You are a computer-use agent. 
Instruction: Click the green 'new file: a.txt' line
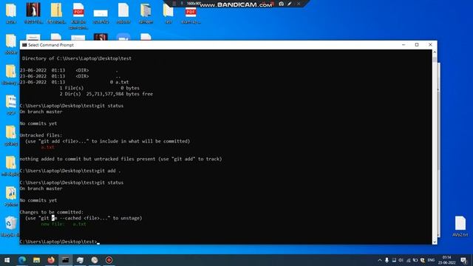click(x=64, y=224)
